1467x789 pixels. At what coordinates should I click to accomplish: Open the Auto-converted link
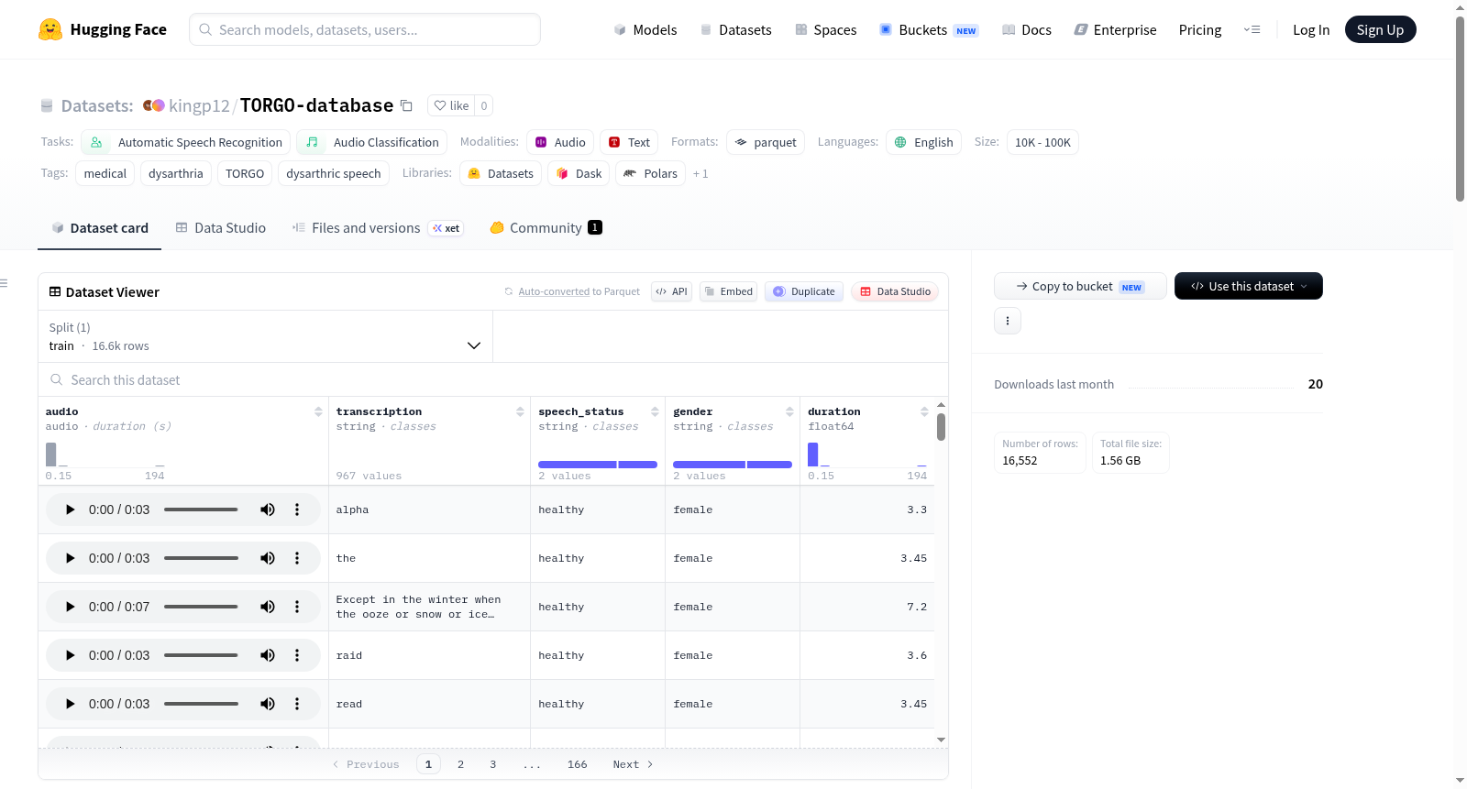click(554, 291)
